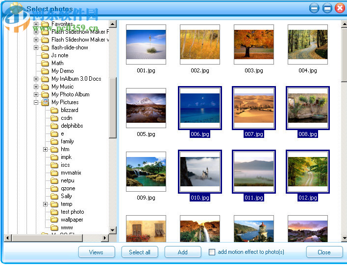This screenshot has width=347, height=268.
Task: Click the Add button
Action: point(182,252)
